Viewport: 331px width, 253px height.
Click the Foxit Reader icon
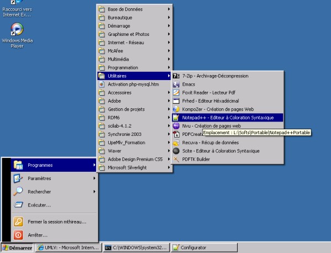(177, 92)
